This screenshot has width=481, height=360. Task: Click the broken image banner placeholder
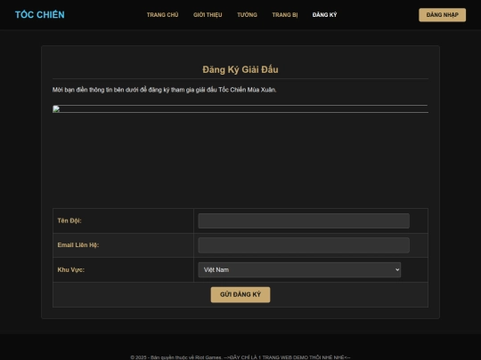pyautogui.click(x=240, y=109)
